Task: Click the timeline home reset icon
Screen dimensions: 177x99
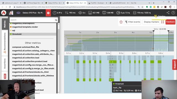Action: point(121,22)
